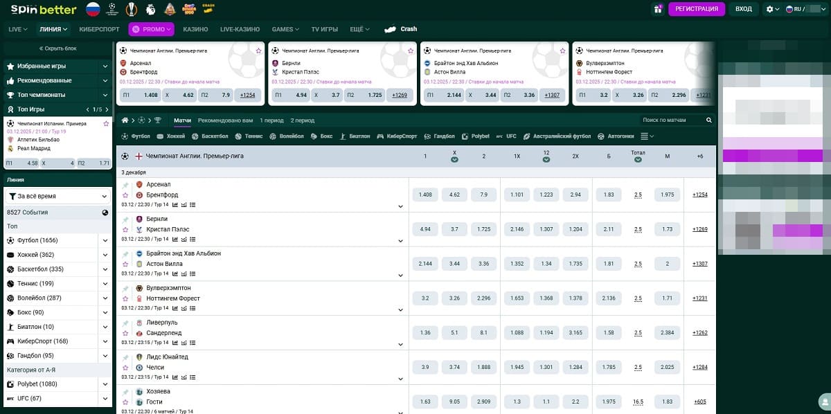The width and height of the screenshot is (831, 414).
Task: Switch to the 2 период tab
Action: (303, 120)
